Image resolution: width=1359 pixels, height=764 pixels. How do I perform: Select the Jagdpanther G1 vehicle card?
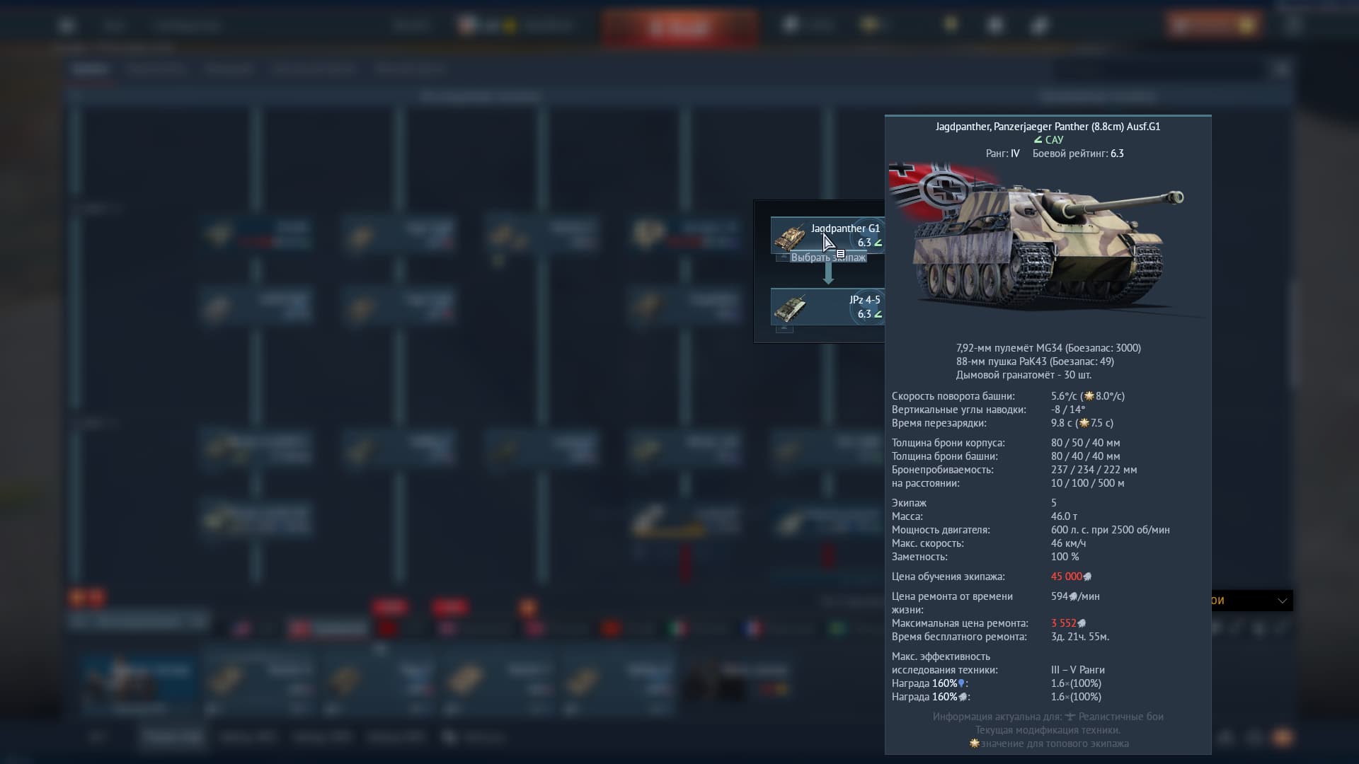click(x=827, y=236)
